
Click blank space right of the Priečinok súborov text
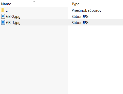pos(112,10)
